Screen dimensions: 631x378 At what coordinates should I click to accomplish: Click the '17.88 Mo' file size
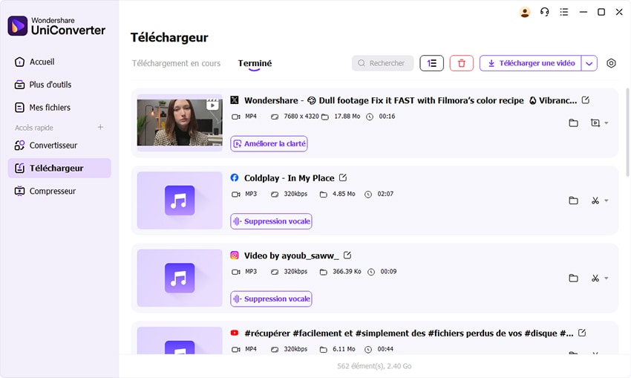click(x=347, y=117)
